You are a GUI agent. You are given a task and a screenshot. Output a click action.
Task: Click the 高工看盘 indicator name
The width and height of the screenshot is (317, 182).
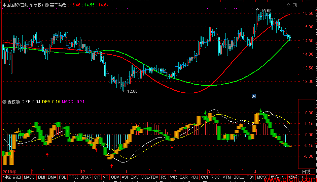click(x=58, y=5)
